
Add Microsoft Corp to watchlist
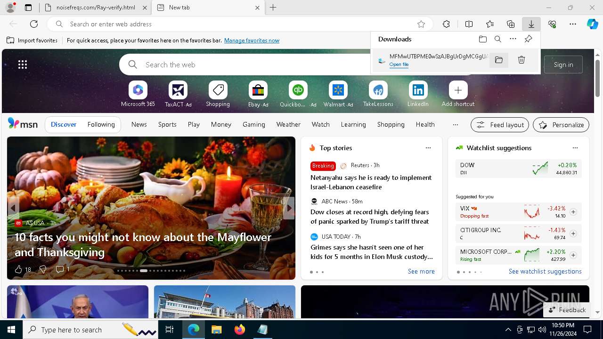coord(573,255)
